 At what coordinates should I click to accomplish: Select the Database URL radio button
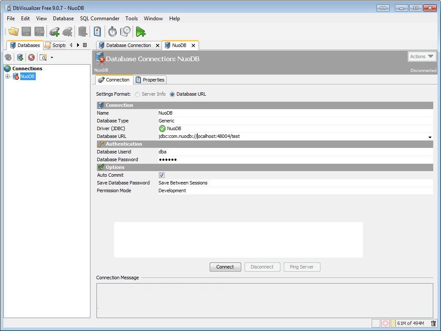[x=172, y=94]
